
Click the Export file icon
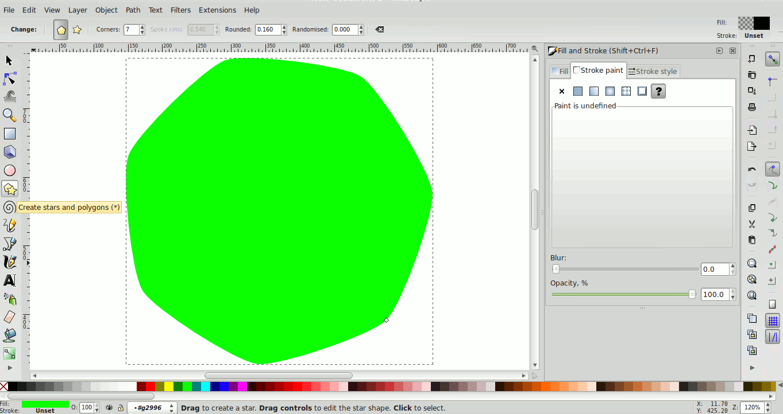pos(752,146)
